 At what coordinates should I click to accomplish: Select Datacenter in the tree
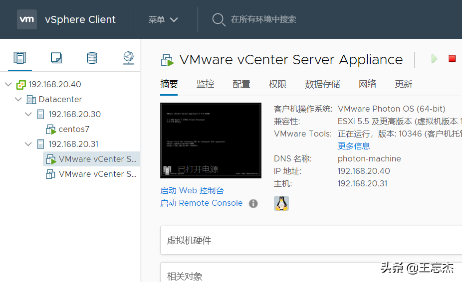click(x=60, y=100)
